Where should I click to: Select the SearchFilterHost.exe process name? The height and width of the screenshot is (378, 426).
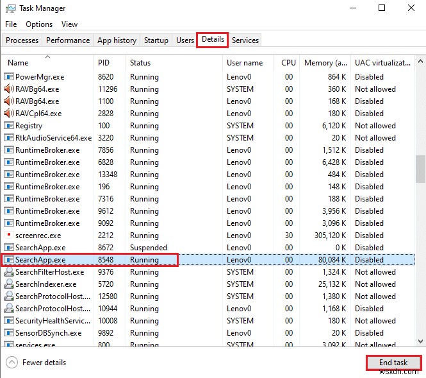[x=49, y=272]
